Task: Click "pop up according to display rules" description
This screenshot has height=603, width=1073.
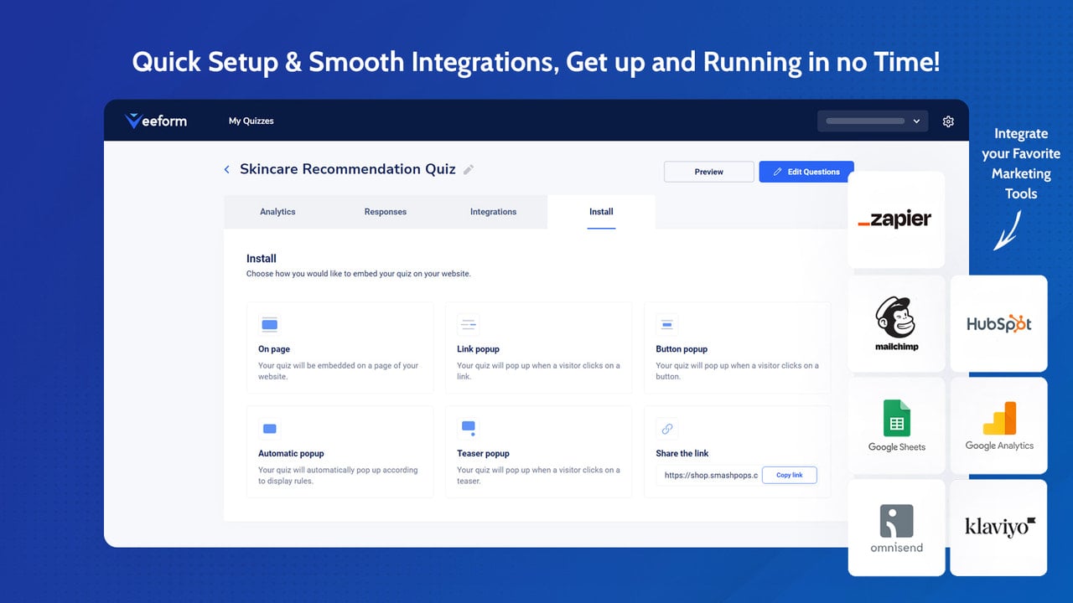Action: click(x=338, y=476)
